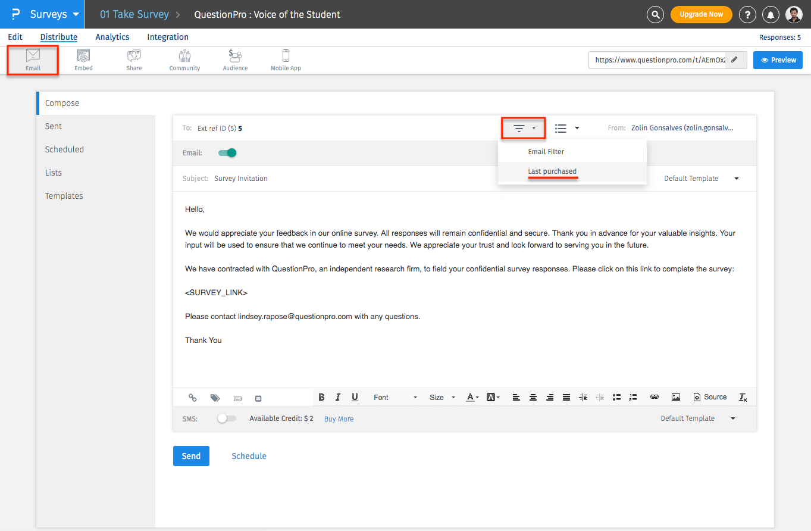
Task: Open the text color picker
Action: [472, 397]
